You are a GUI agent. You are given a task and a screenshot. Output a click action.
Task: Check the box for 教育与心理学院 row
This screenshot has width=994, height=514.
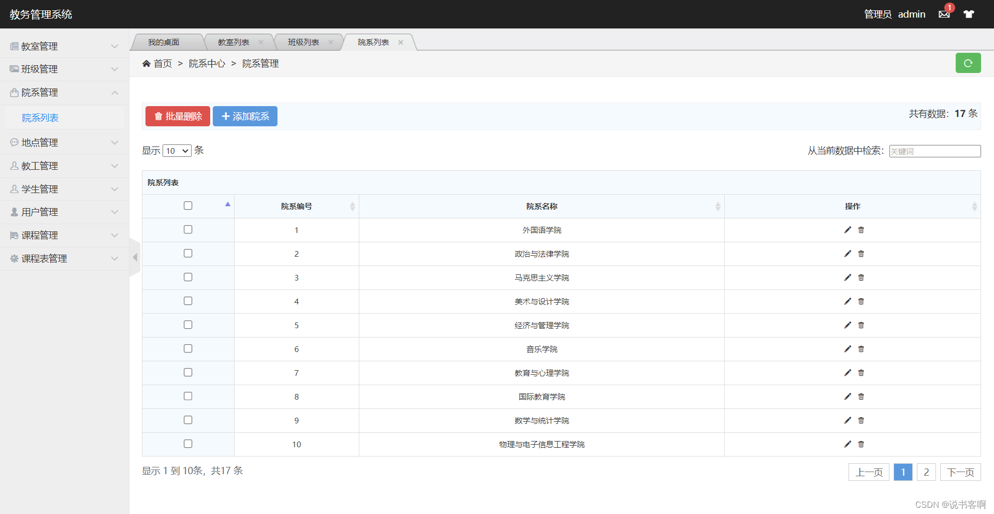pyautogui.click(x=188, y=372)
